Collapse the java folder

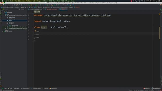click(4, 14)
